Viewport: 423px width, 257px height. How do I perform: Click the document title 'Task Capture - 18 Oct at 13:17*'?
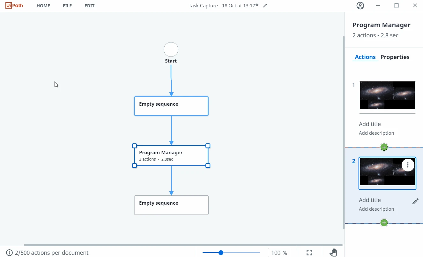224,5
